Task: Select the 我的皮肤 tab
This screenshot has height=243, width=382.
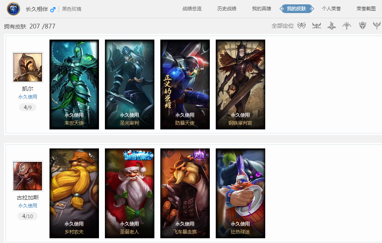Action: tap(296, 9)
